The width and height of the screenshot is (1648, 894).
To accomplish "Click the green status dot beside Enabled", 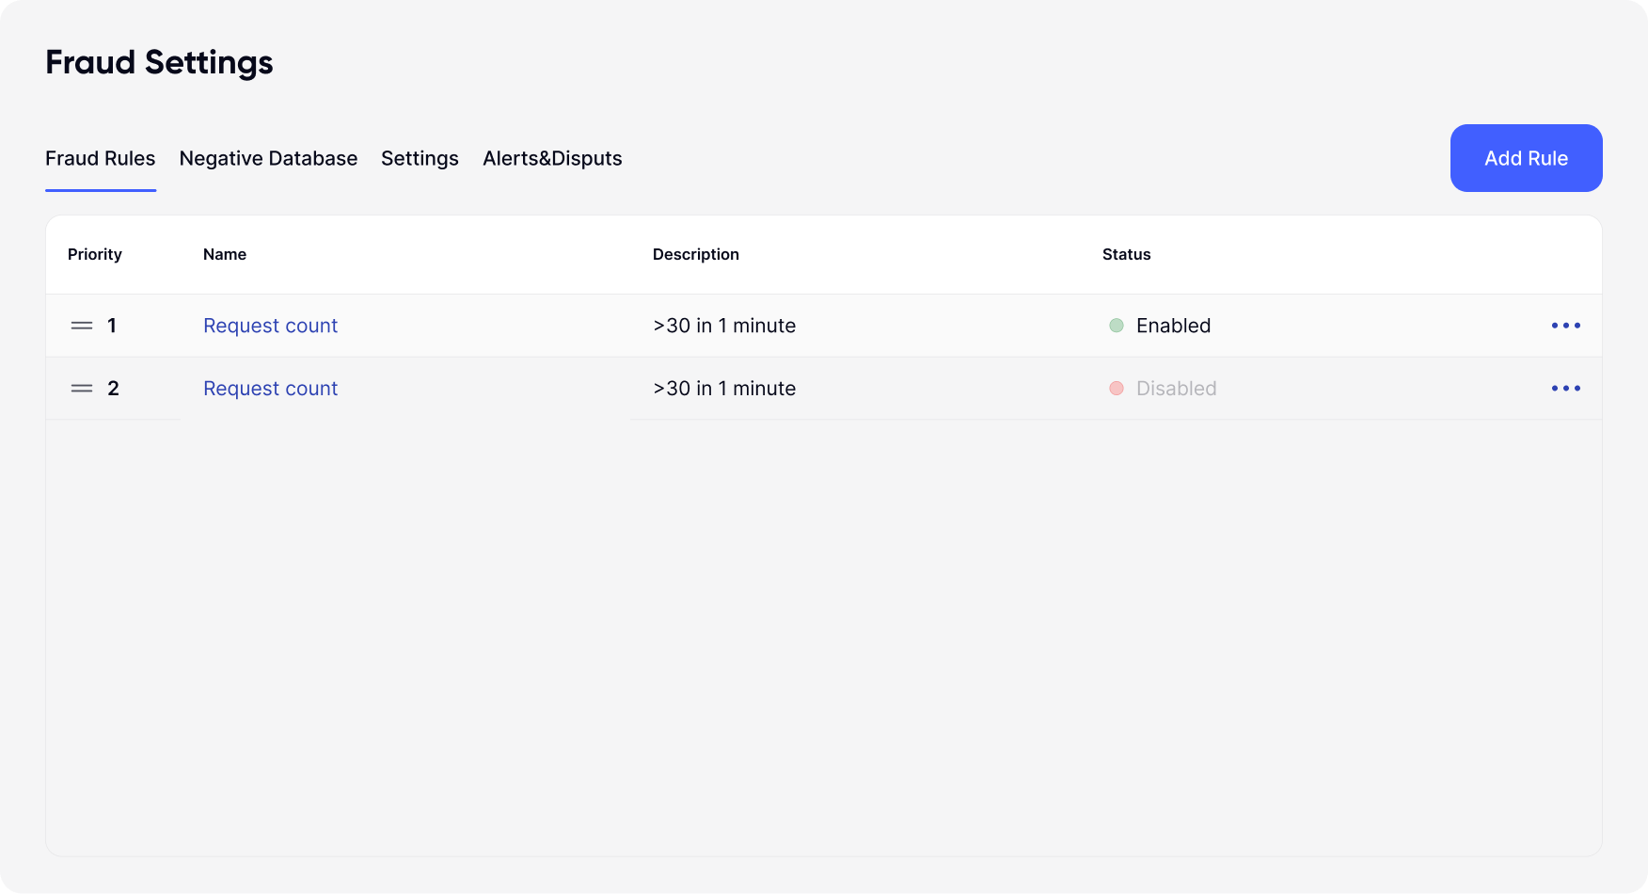I will 1117,326.
